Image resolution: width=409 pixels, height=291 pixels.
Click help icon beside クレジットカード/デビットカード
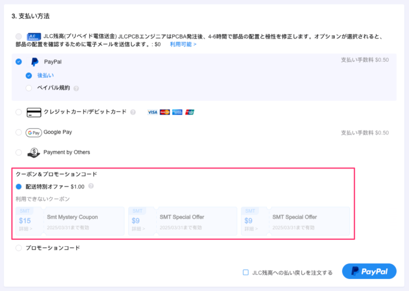pyautogui.click(x=133, y=112)
